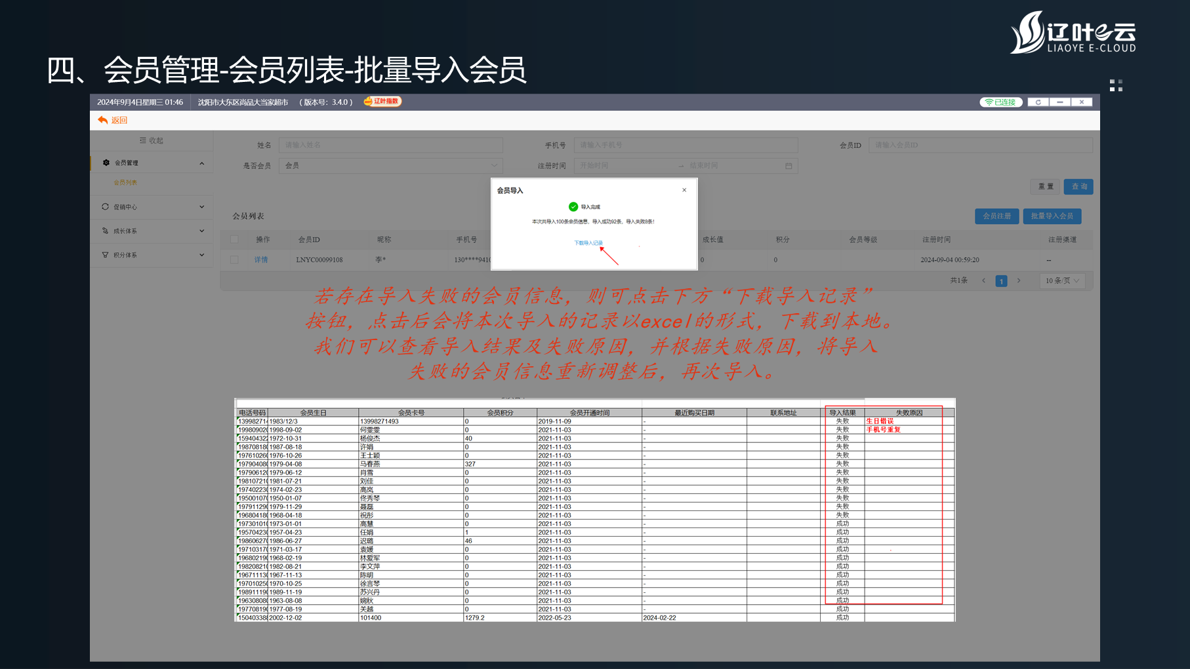Click the 返回 back arrow icon
The image size is (1190, 669).
pos(102,120)
